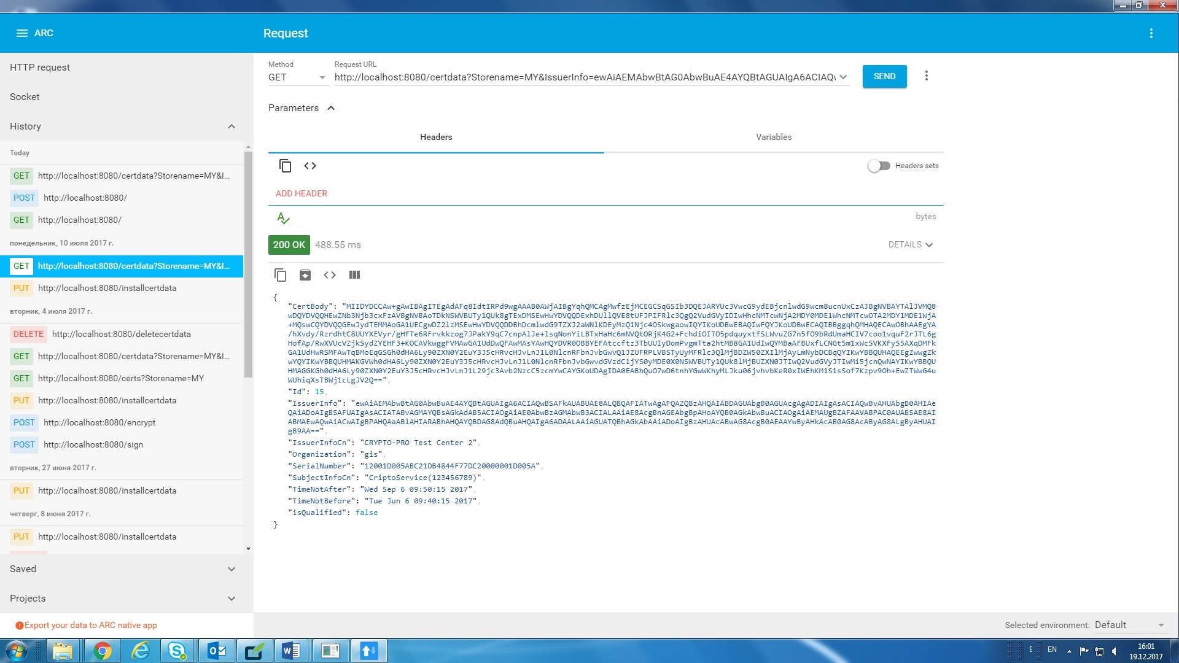The width and height of the screenshot is (1179, 663).
Task: Open request options three-dot menu
Action: (927, 76)
